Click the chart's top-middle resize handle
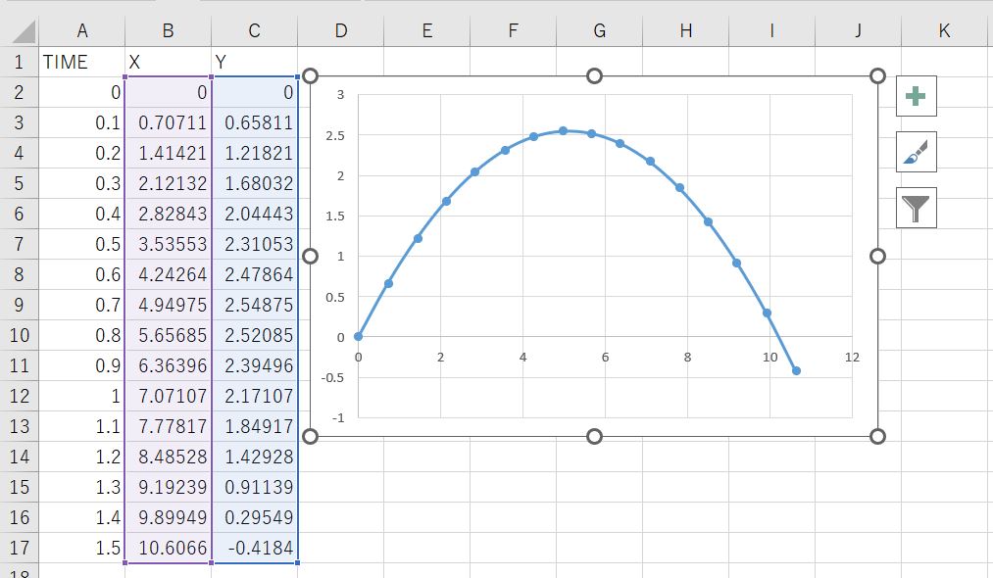Viewport: 993px width, 578px height. [594, 76]
